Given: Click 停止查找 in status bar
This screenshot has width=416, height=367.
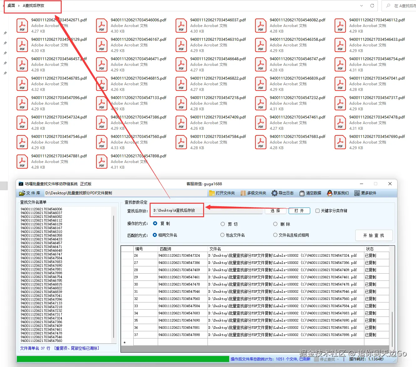Looking at the screenshot, I should (327, 359).
